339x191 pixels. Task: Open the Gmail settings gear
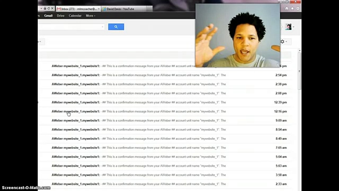point(284,42)
